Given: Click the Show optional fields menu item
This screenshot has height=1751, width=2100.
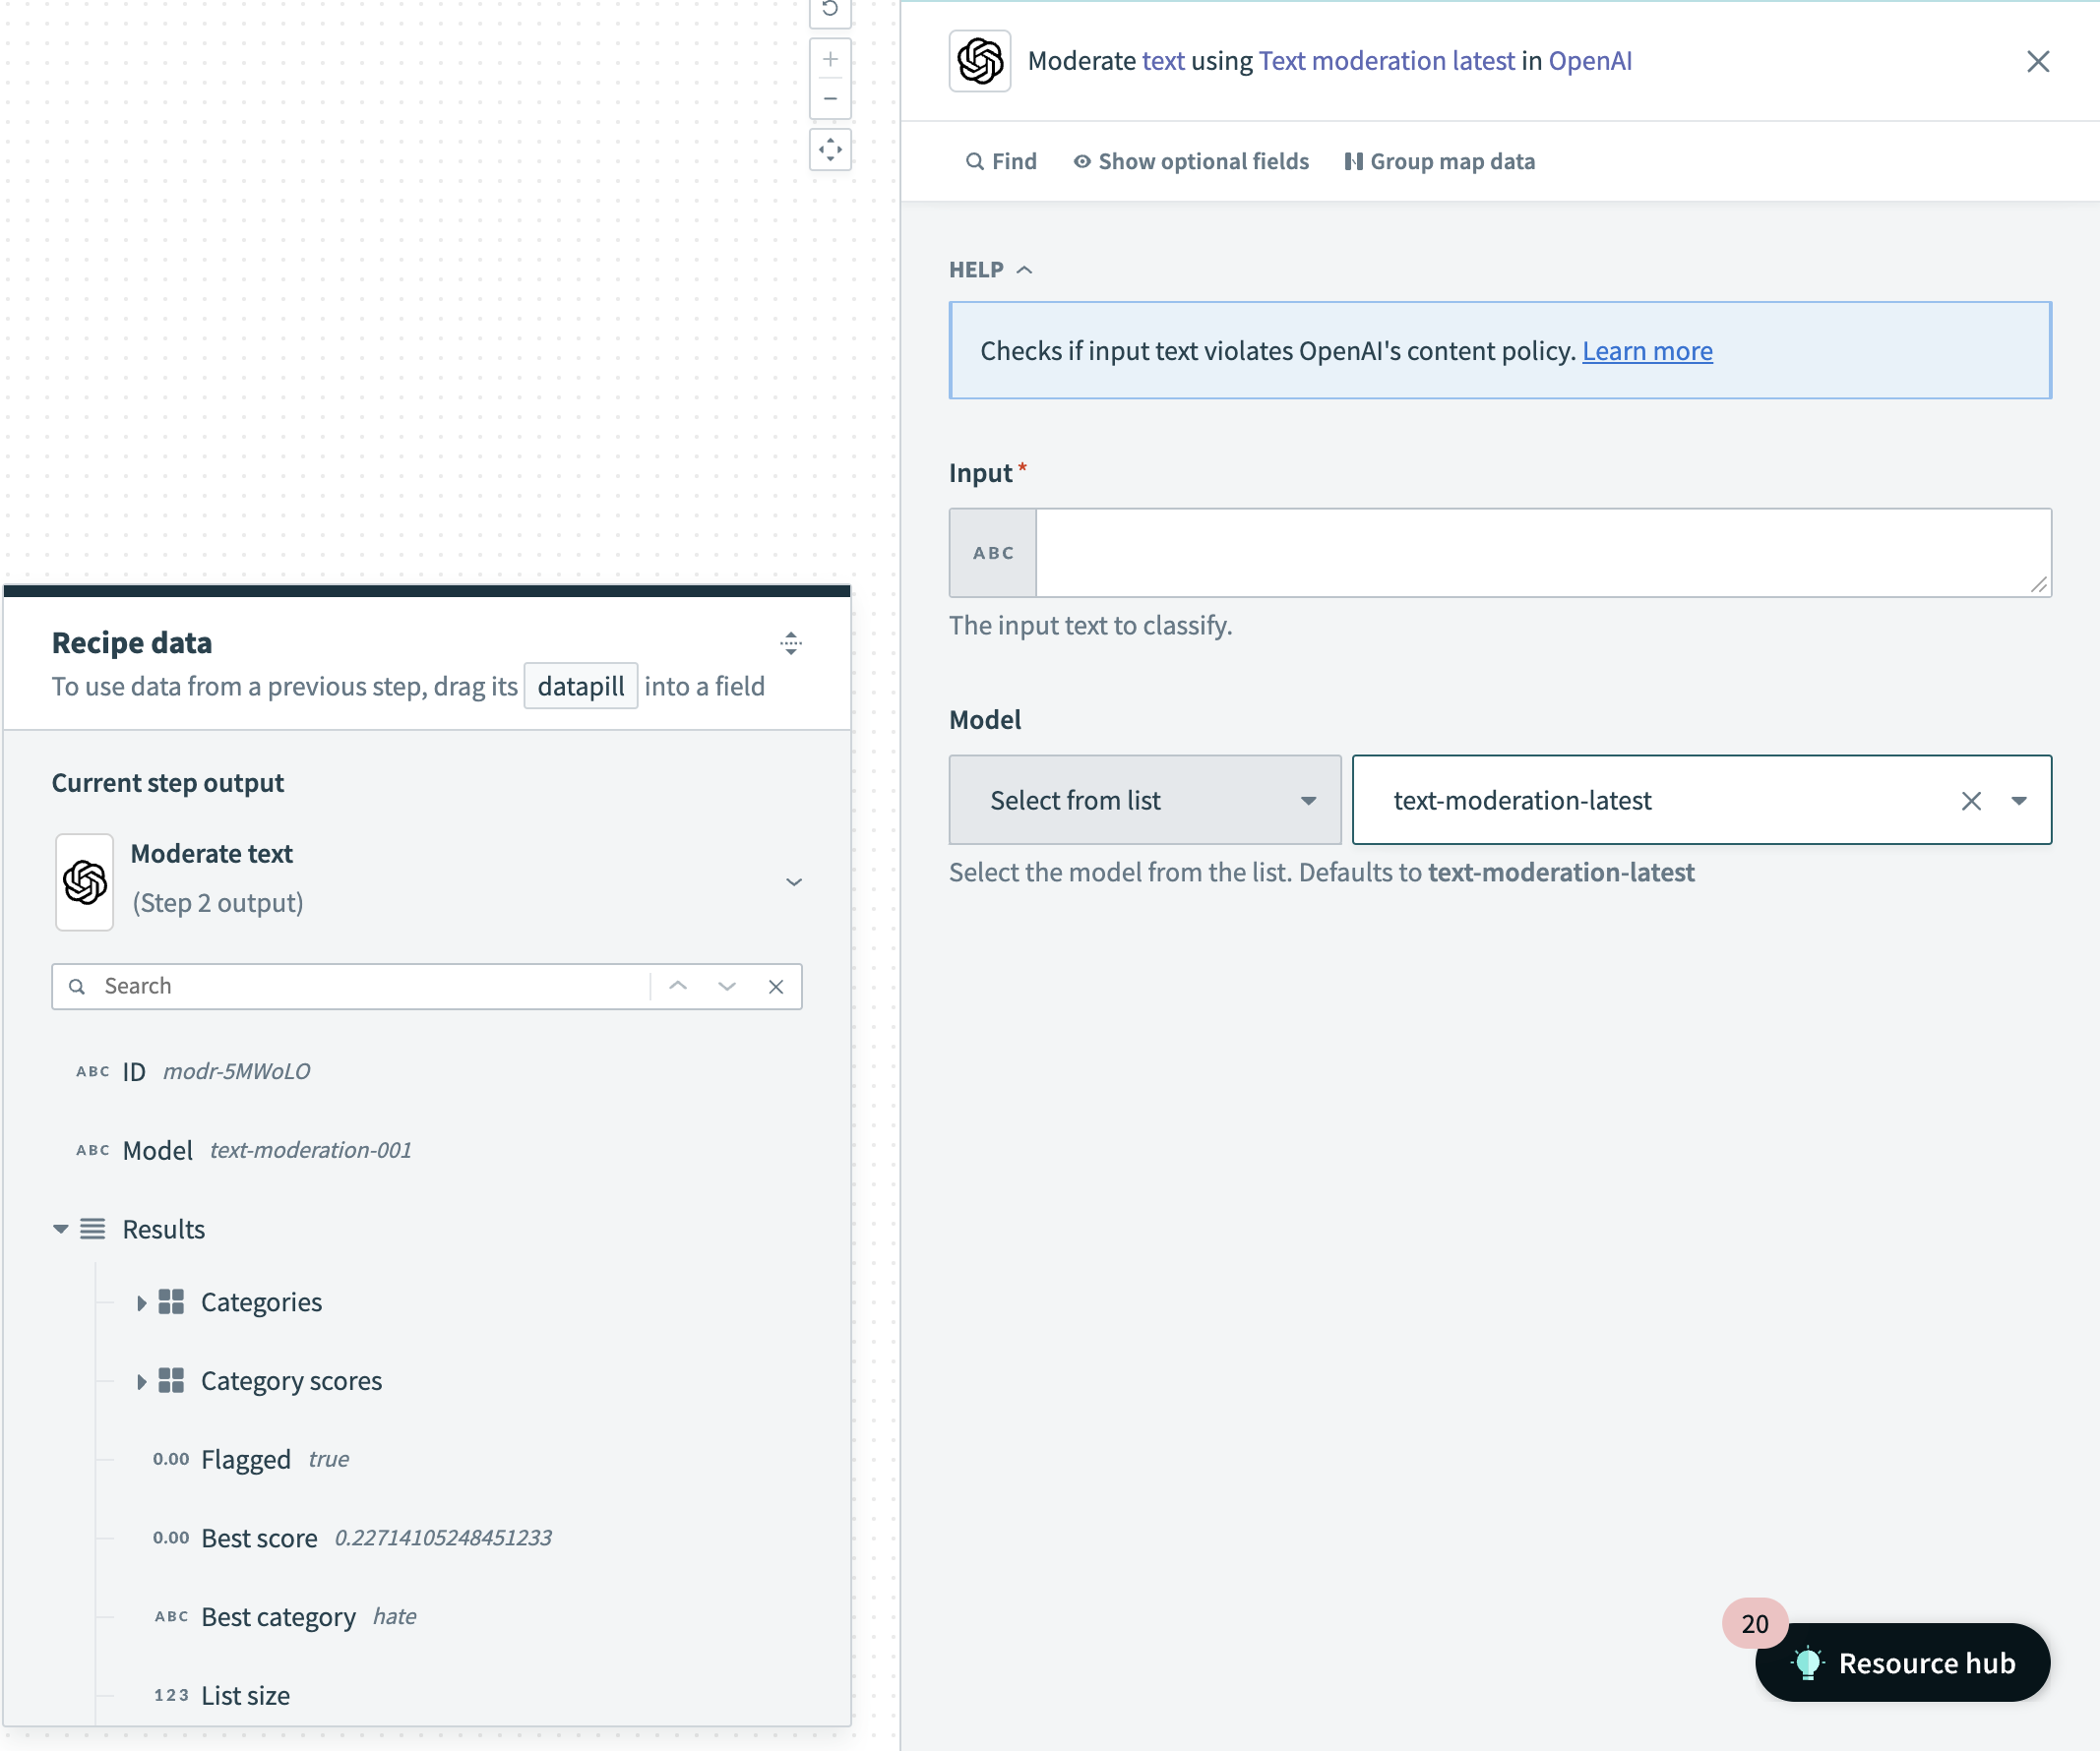Looking at the screenshot, I should point(1190,160).
